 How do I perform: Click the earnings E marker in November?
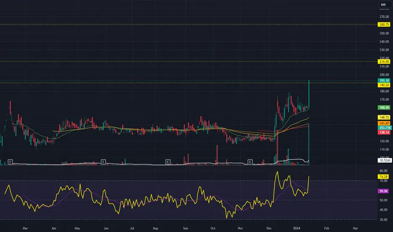pos(250,162)
